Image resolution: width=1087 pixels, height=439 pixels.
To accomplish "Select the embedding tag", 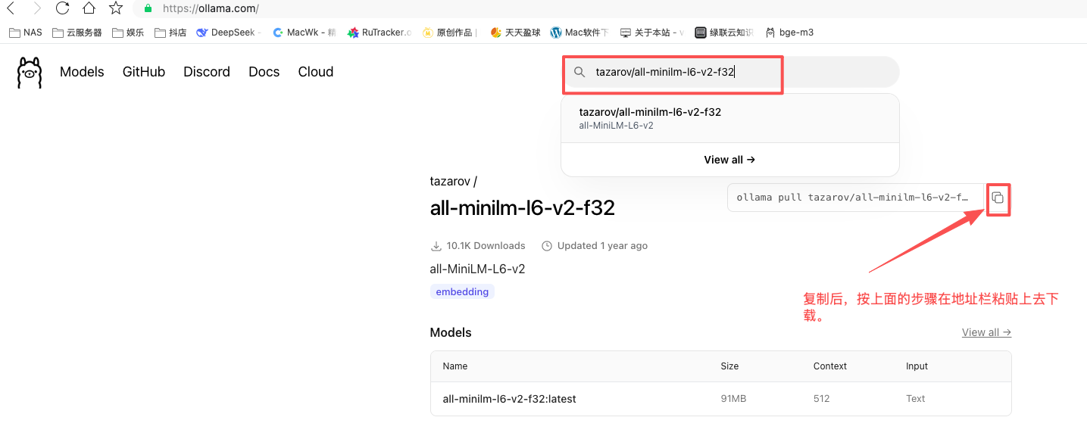I will 462,291.
